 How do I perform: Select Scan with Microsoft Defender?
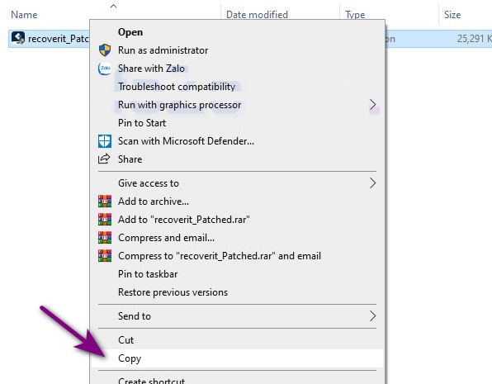coord(238,141)
